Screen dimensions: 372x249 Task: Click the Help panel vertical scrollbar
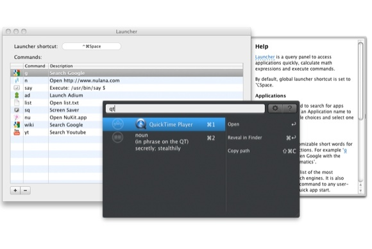coord(360,117)
